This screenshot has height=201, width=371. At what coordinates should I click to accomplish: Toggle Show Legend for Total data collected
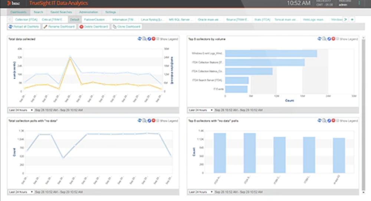pyautogui.click(x=158, y=39)
